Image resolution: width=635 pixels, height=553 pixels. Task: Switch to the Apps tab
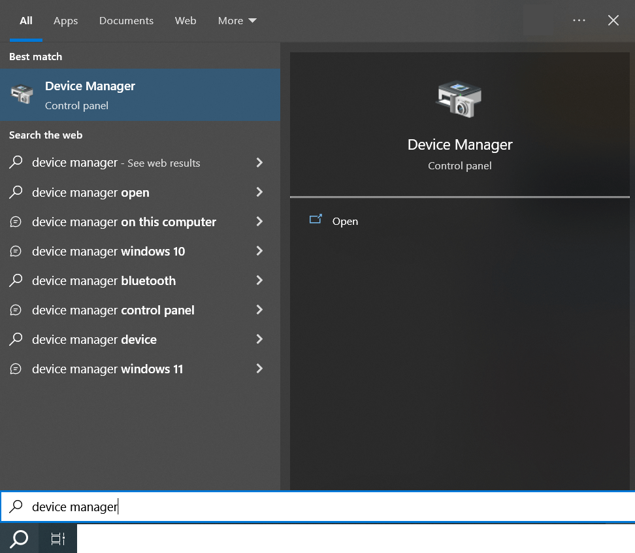[65, 21]
